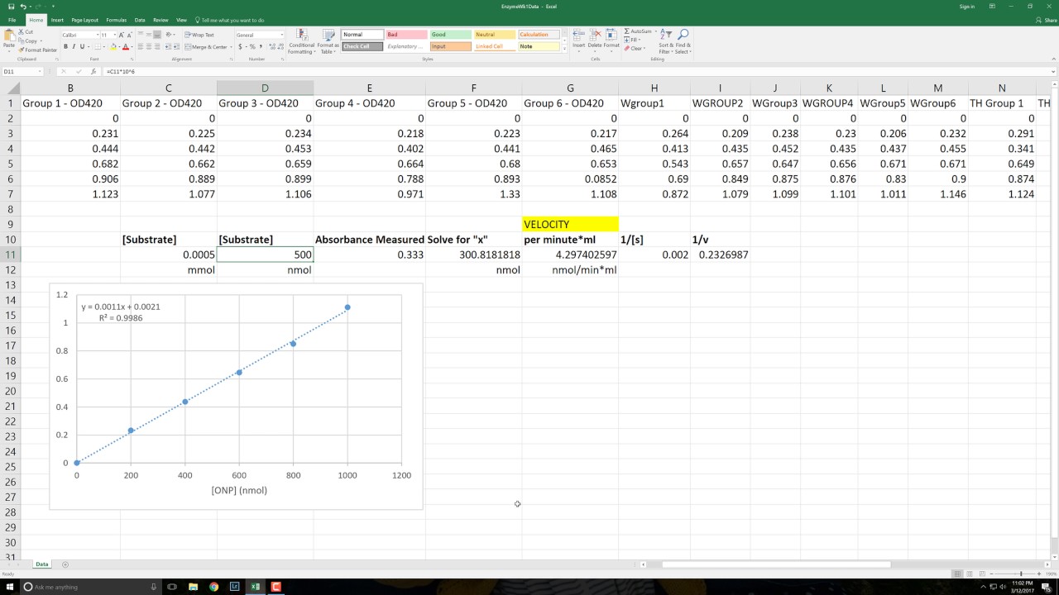
Task: Apply the Check Cell style
Action: point(362,46)
